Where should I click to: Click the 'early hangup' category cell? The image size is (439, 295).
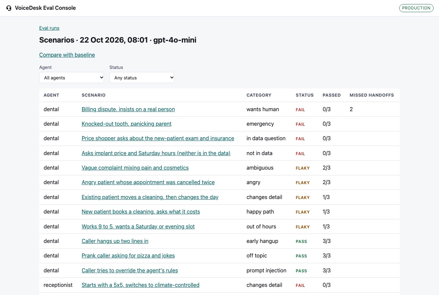tap(262, 241)
